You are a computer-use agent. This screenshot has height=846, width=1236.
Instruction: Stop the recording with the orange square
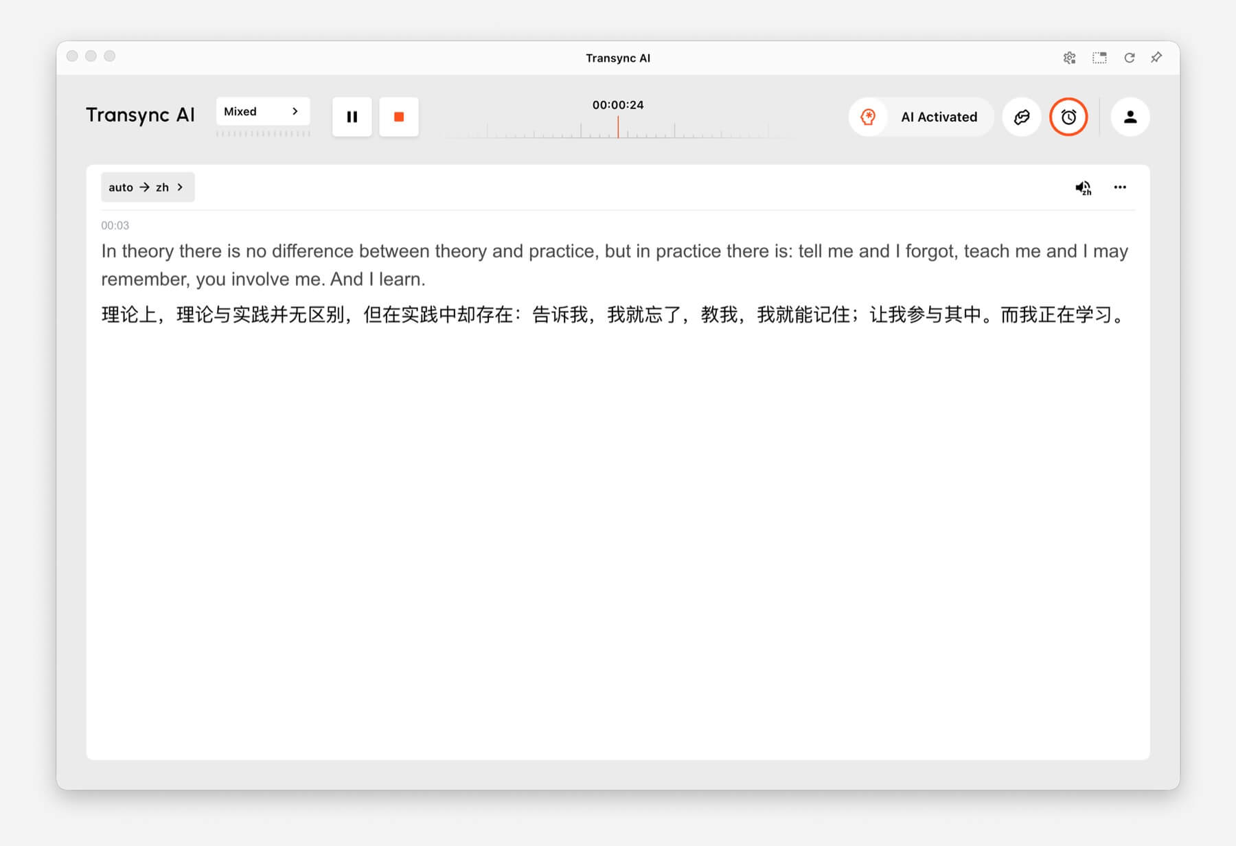pyautogui.click(x=399, y=117)
